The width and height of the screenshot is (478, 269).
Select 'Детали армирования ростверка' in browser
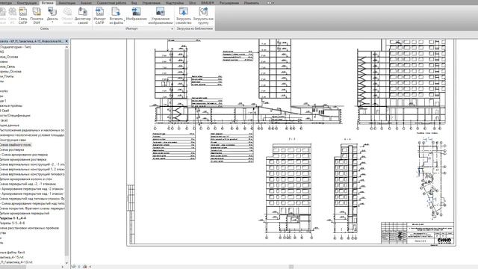coord(23,159)
